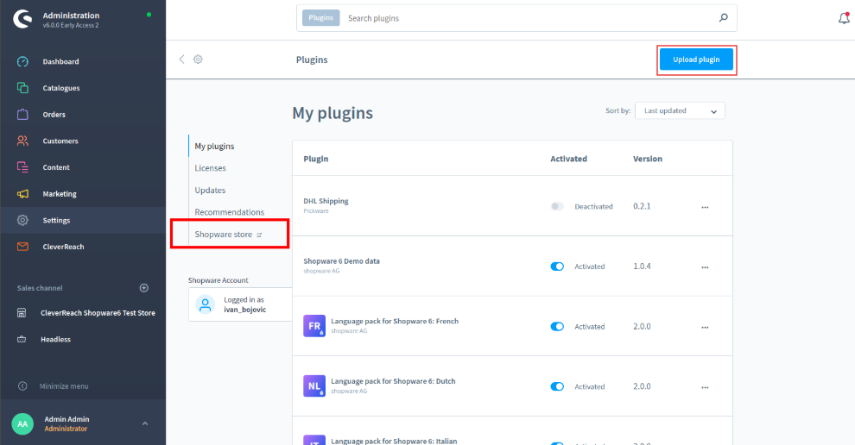The image size is (855, 445).
Task: Click the notification bell icon
Action: point(844,18)
